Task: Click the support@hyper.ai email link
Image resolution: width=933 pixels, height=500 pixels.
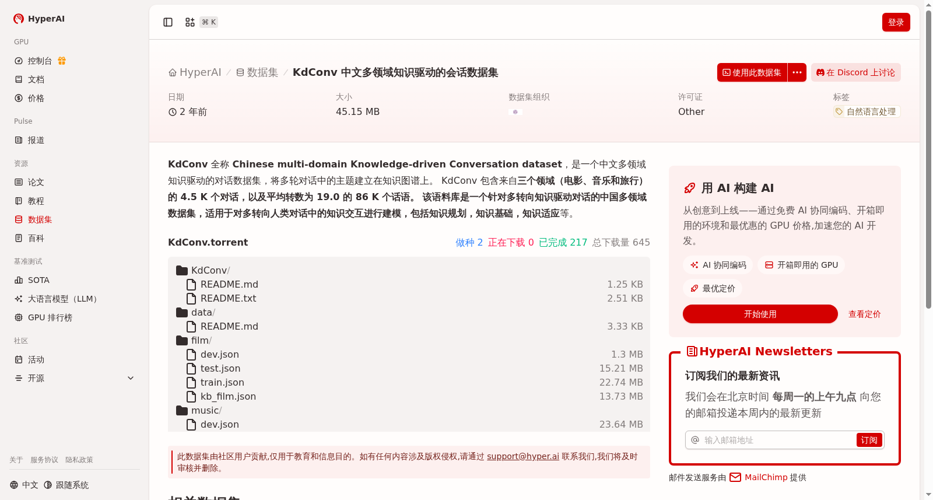Action: pyautogui.click(x=523, y=456)
